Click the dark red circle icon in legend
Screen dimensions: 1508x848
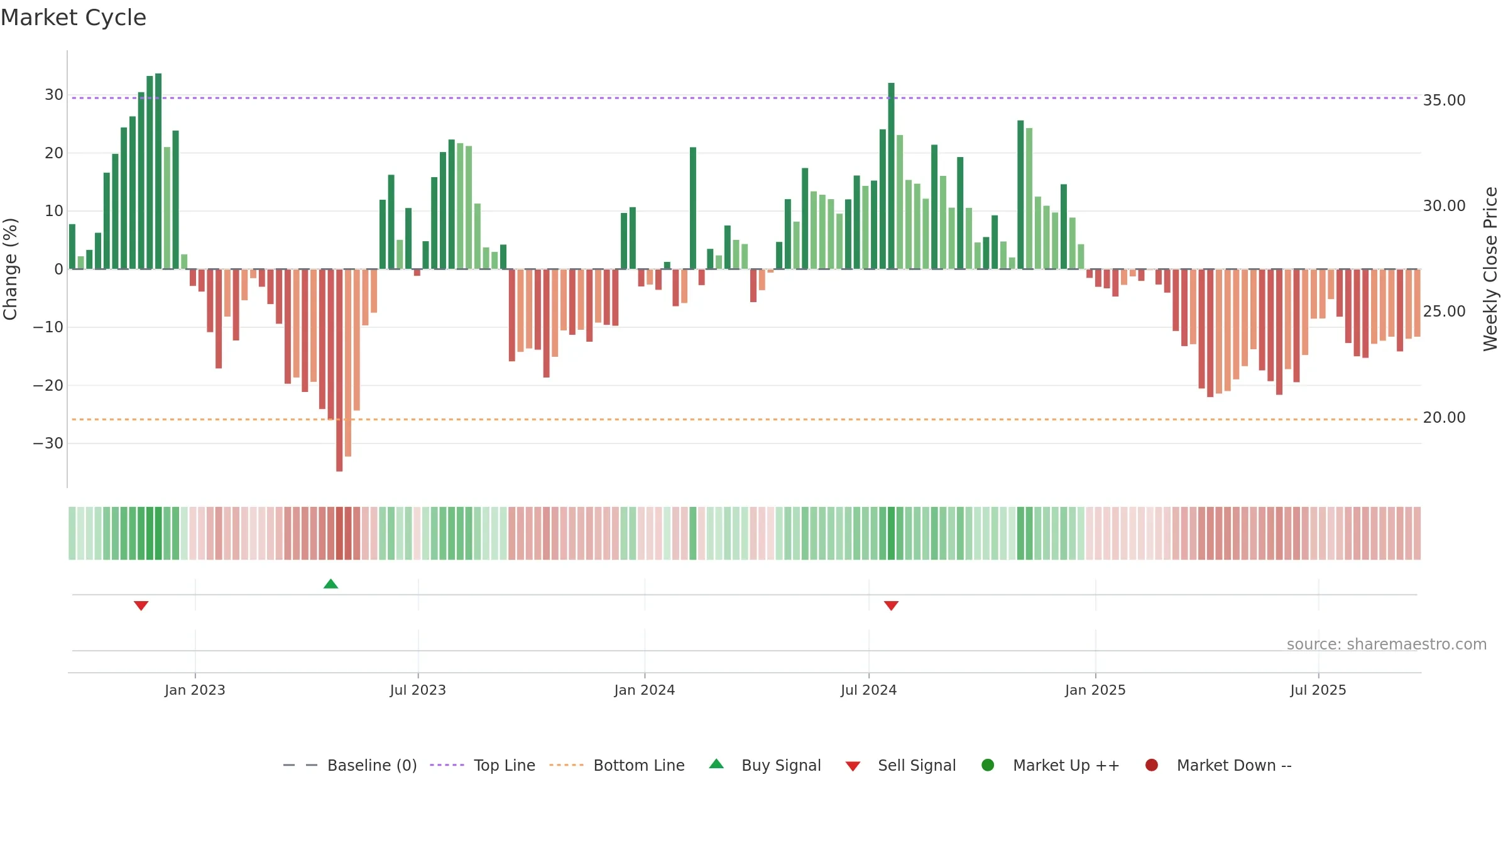point(1152,765)
